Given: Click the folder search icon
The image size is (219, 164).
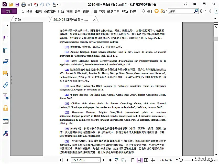Looking at the screenshot, I should click(x=163, y=11).
